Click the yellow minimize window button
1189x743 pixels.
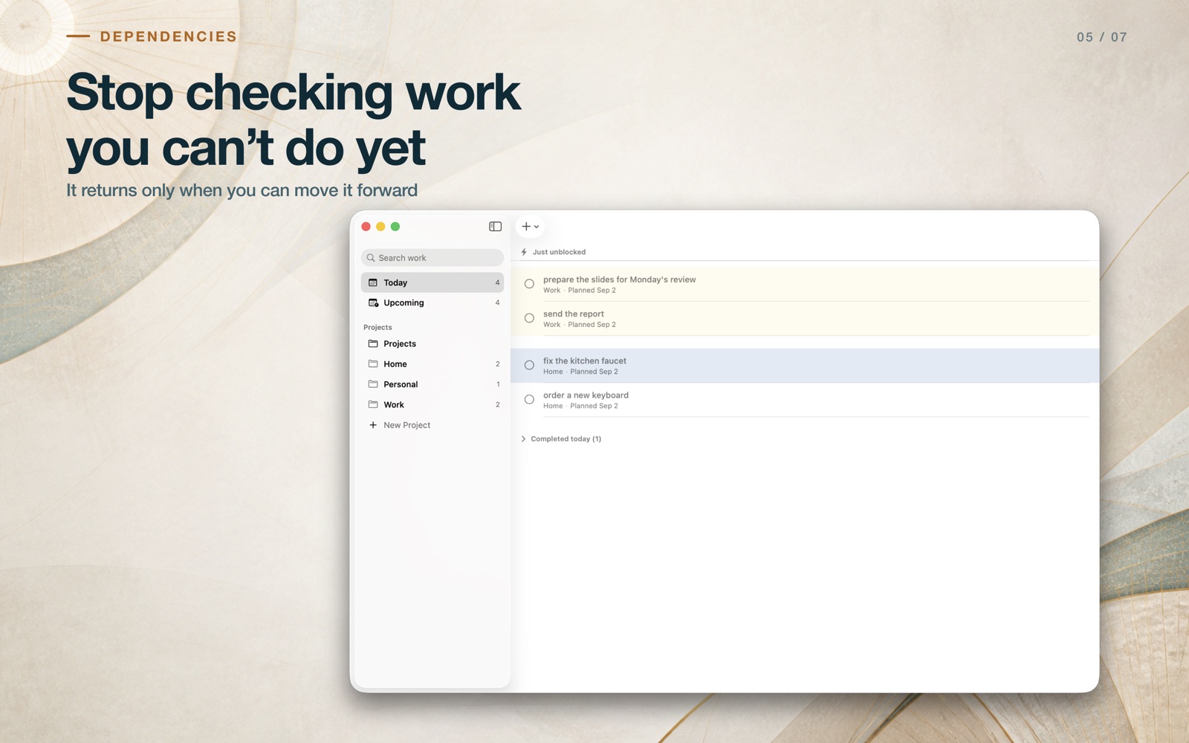point(380,227)
